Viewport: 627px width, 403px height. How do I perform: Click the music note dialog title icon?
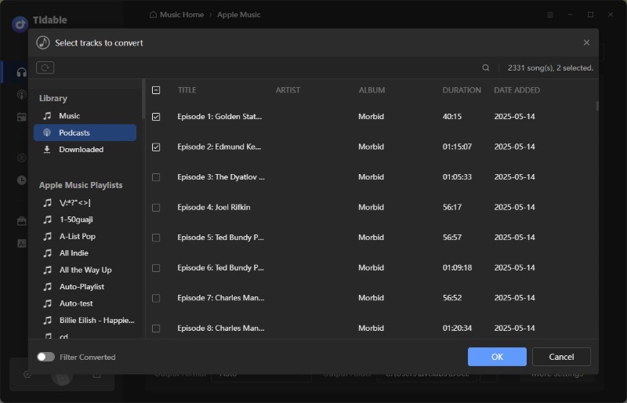[x=43, y=42]
